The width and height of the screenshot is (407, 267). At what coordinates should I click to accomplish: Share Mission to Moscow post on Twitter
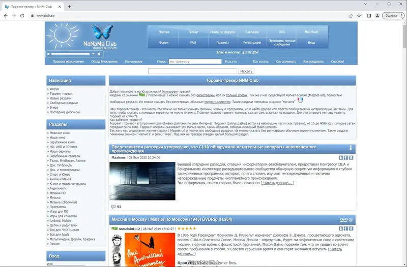pyautogui.click(x=341, y=228)
